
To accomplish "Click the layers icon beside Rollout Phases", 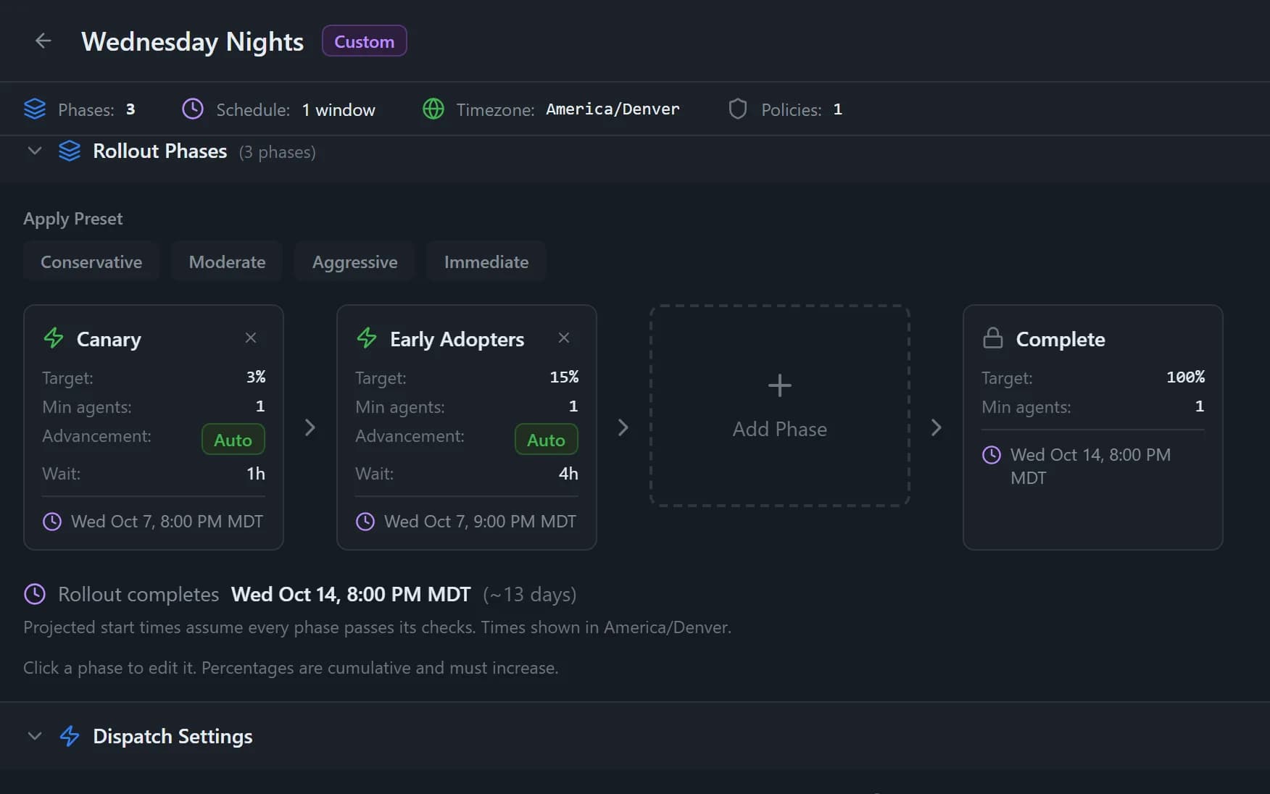I will pos(70,151).
